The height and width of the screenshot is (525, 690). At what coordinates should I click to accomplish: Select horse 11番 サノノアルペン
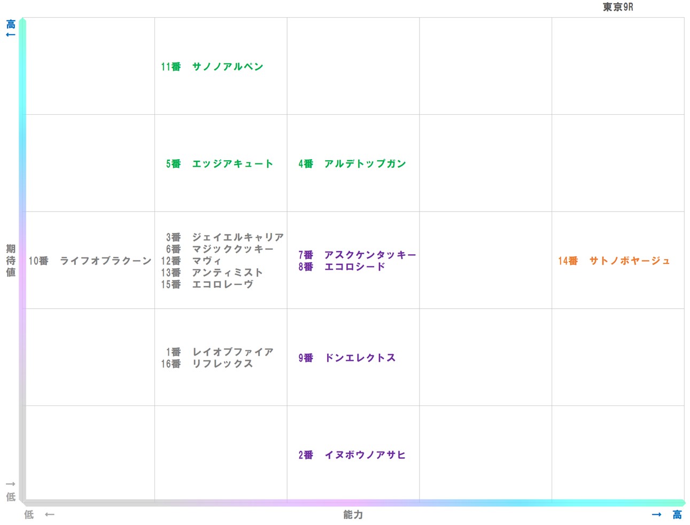click(x=212, y=66)
